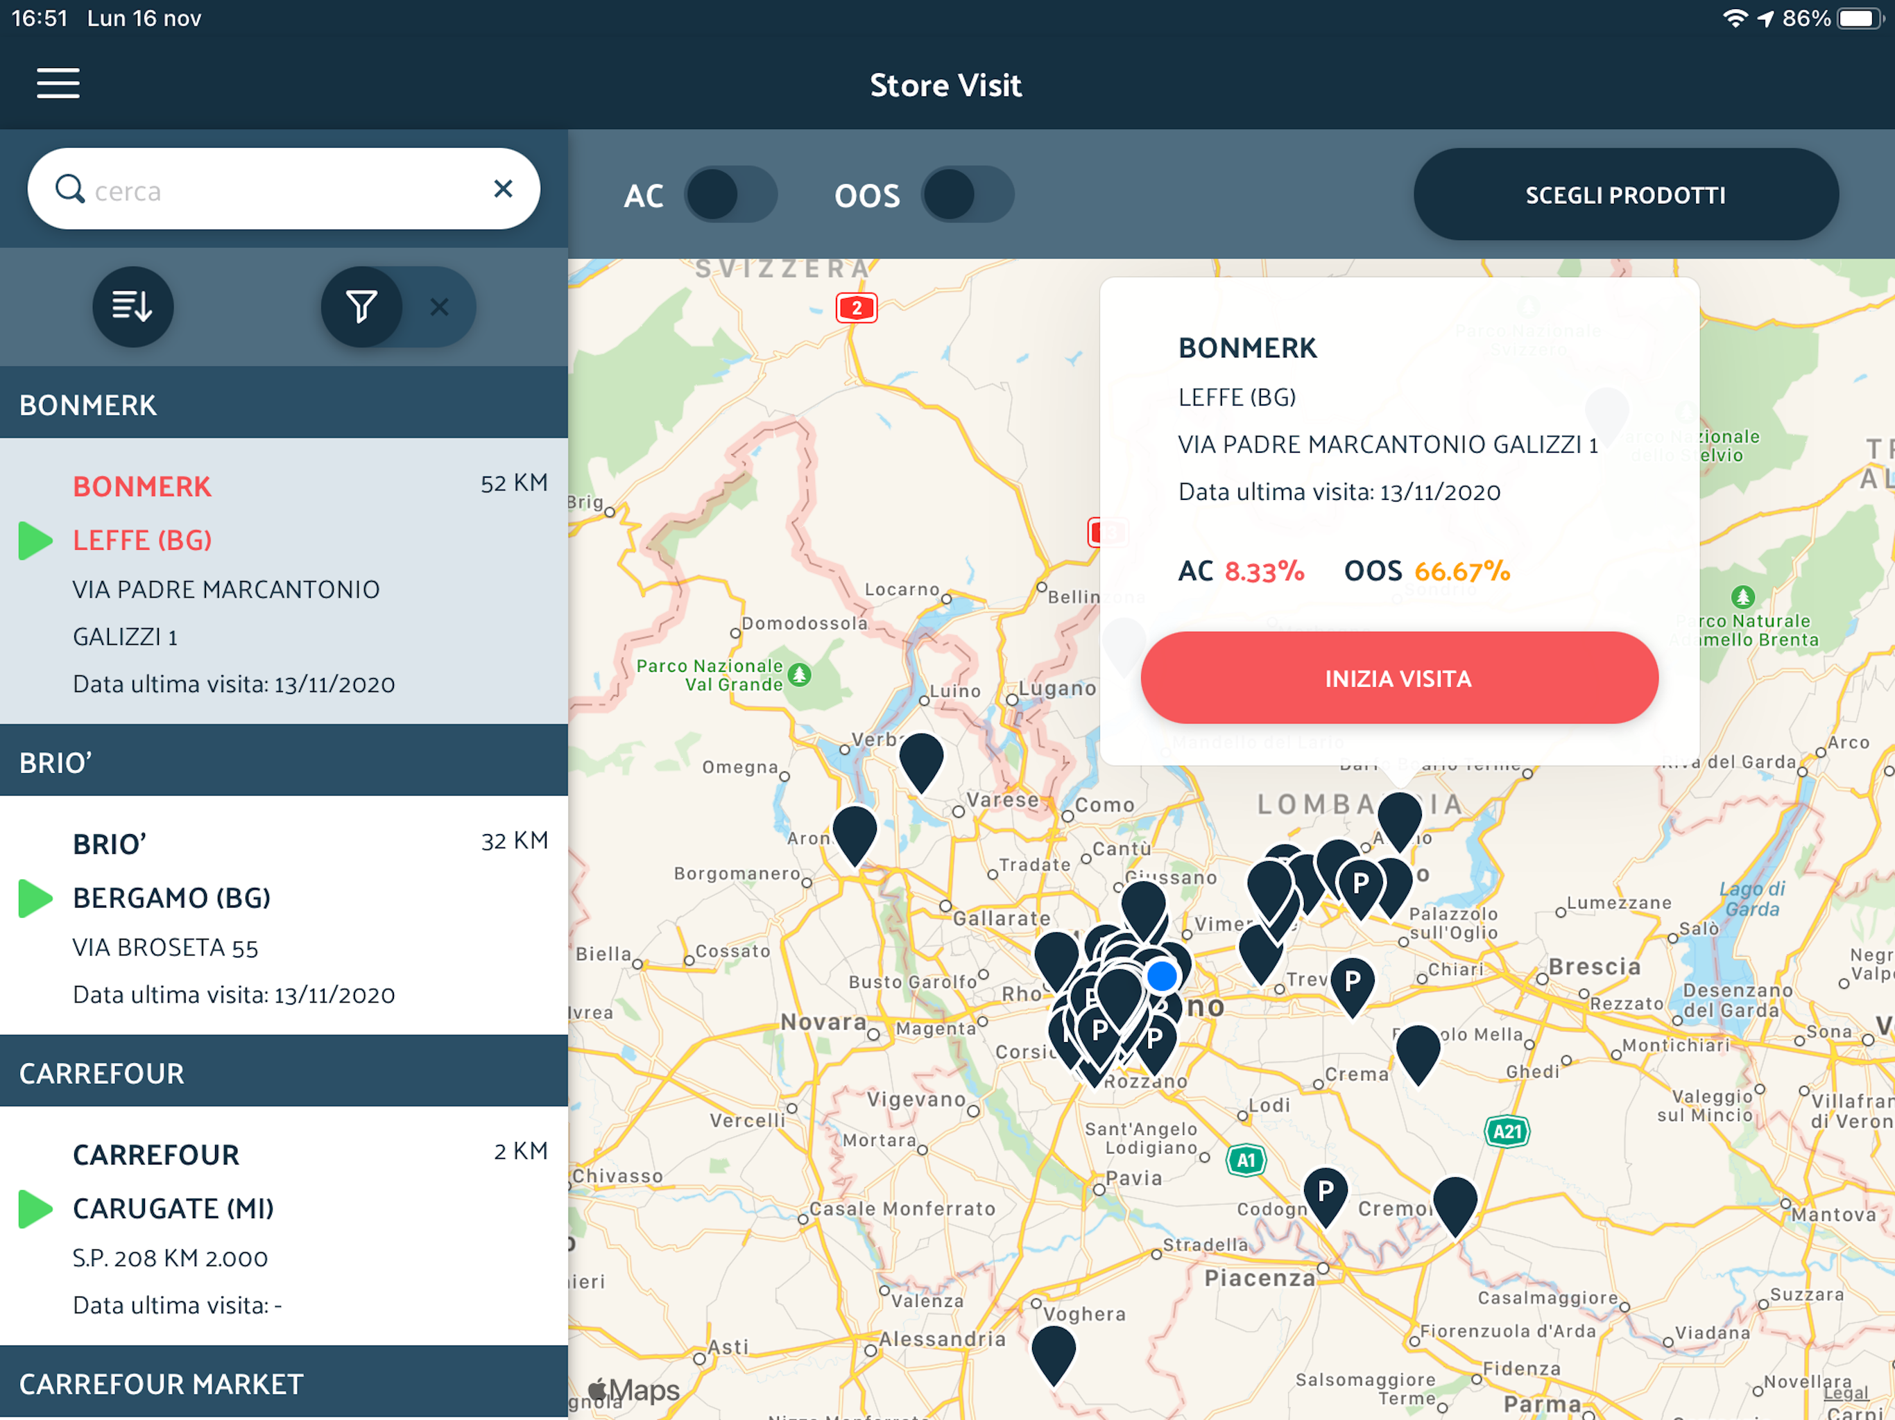Tap the blue current location dot
Image resolution: width=1895 pixels, height=1420 pixels.
tap(1162, 976)
